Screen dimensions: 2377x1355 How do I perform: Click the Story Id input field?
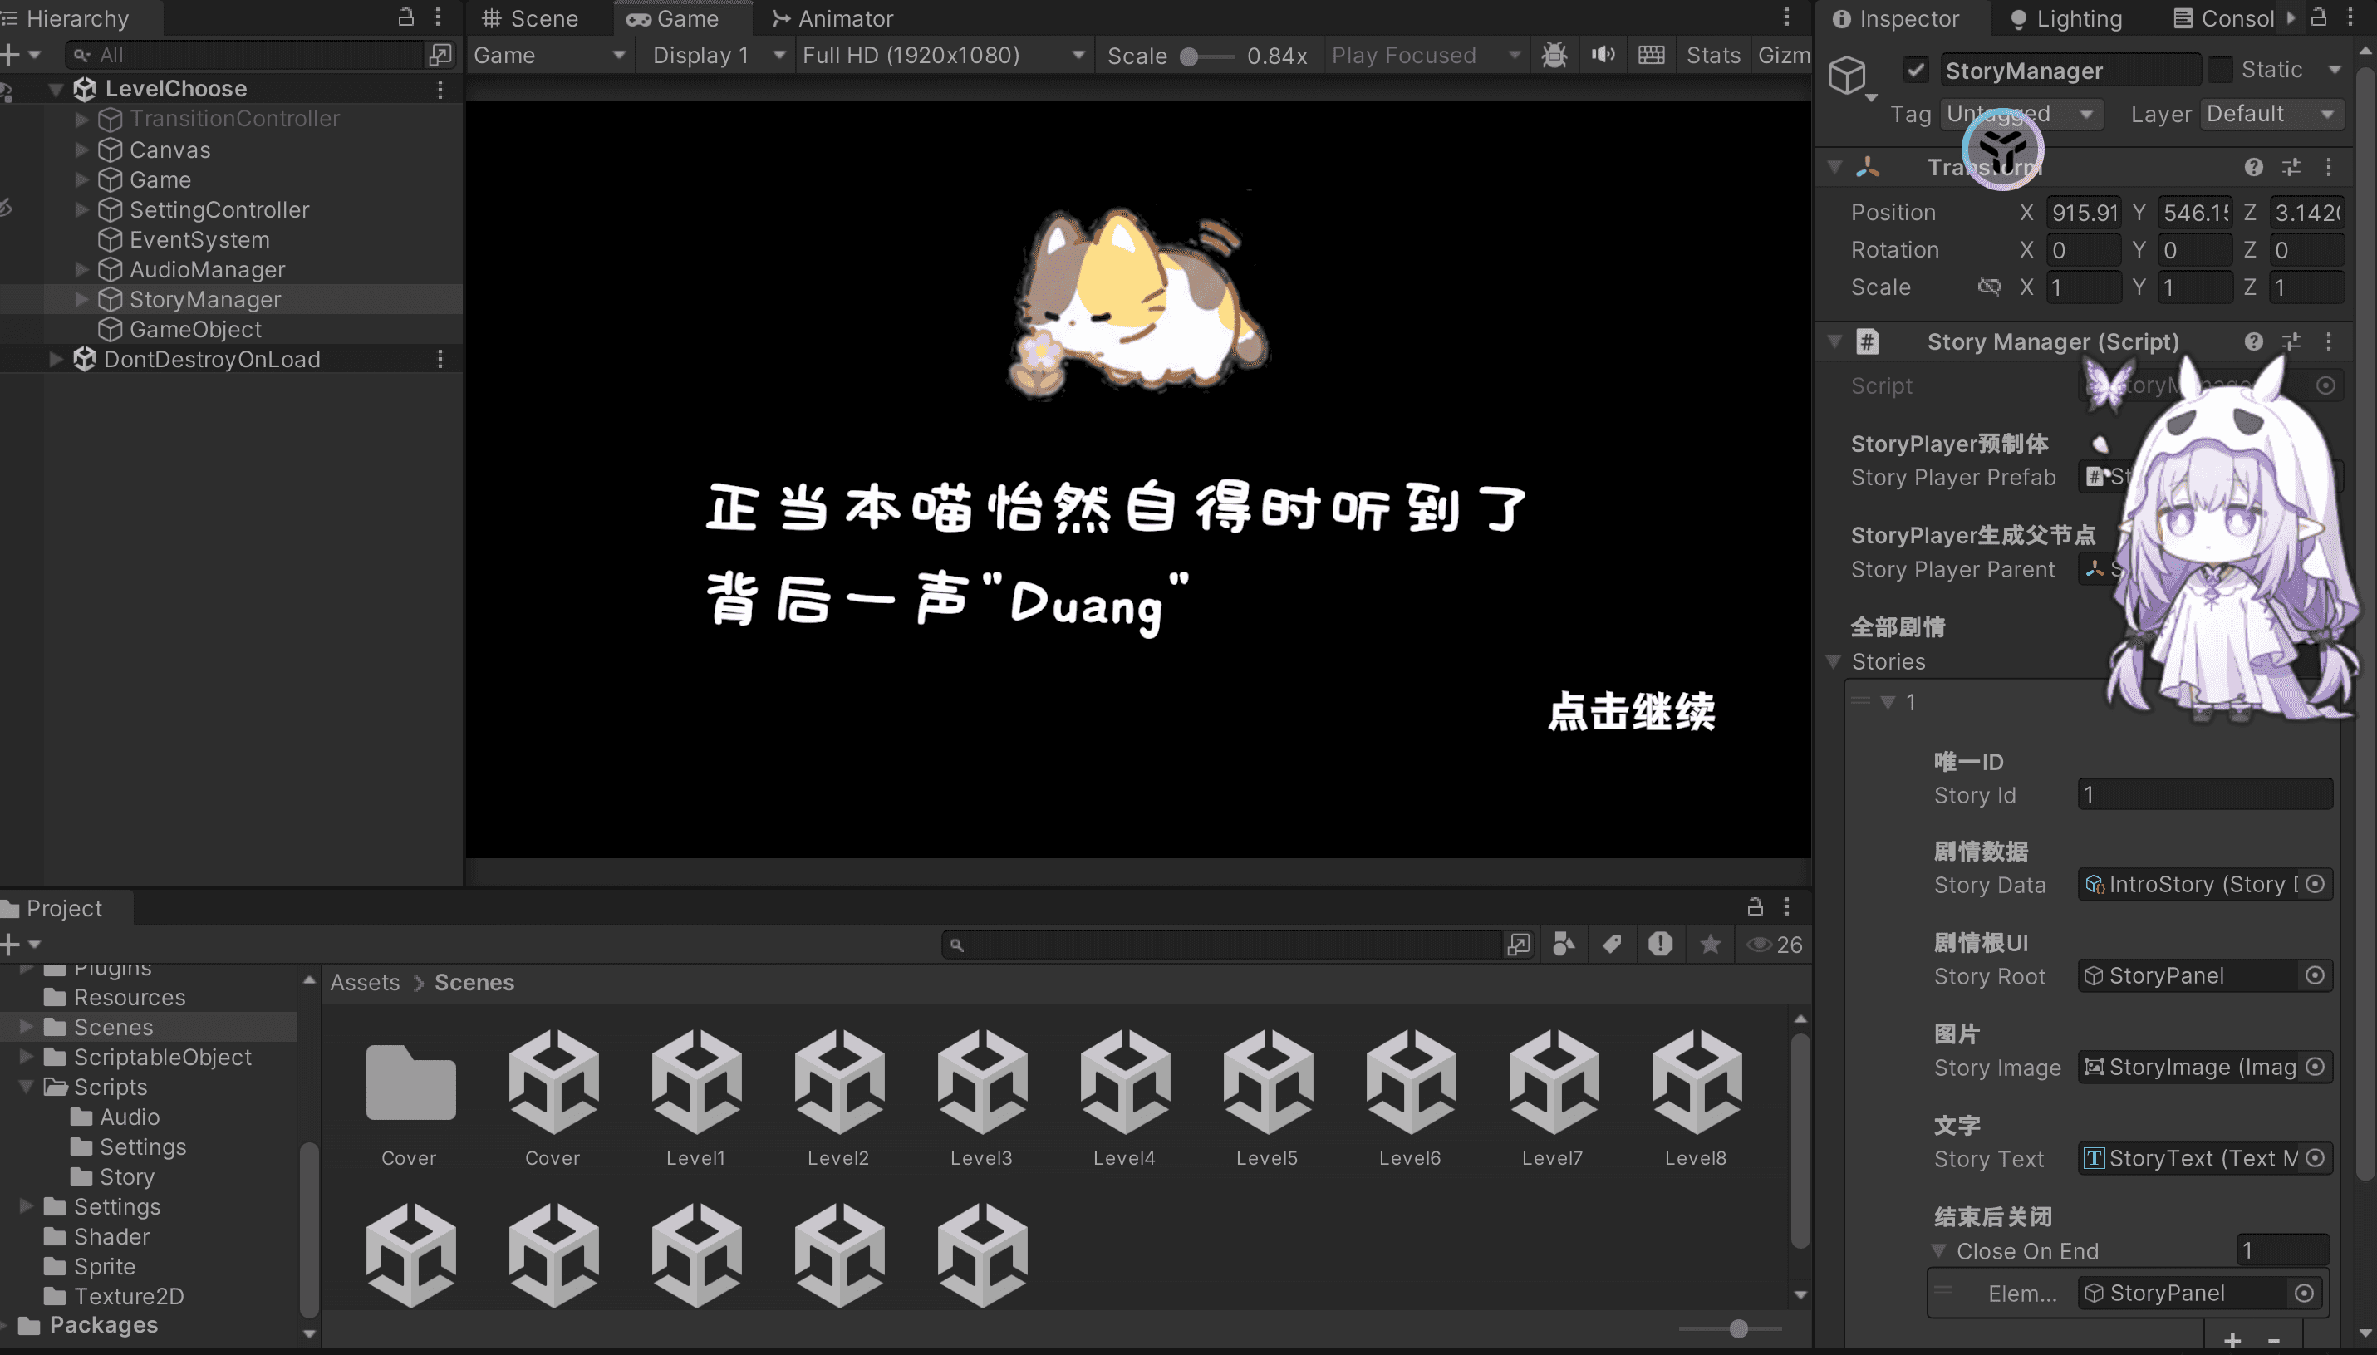coord(2205,794)
